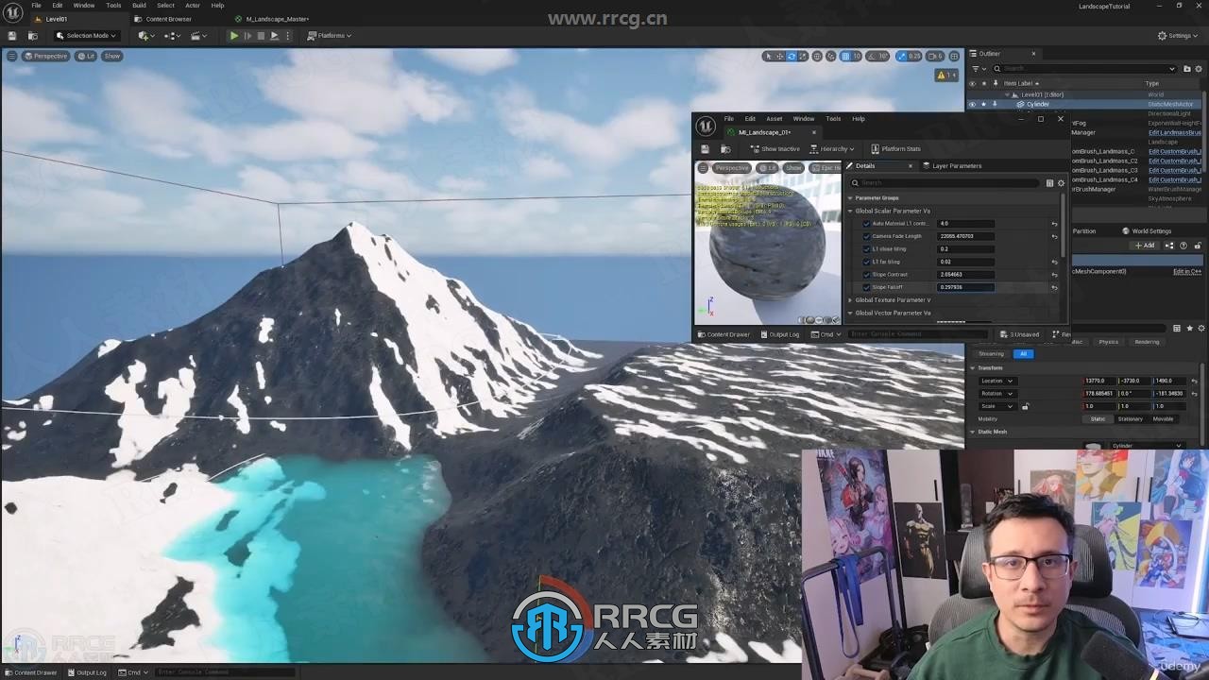Toggle the Auto Material L1 contrast checkbox
The image size is (1209, 680).
click(x=866, y=224)
